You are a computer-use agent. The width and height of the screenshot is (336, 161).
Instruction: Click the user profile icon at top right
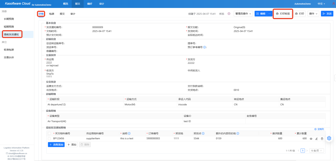click(333, 4)
